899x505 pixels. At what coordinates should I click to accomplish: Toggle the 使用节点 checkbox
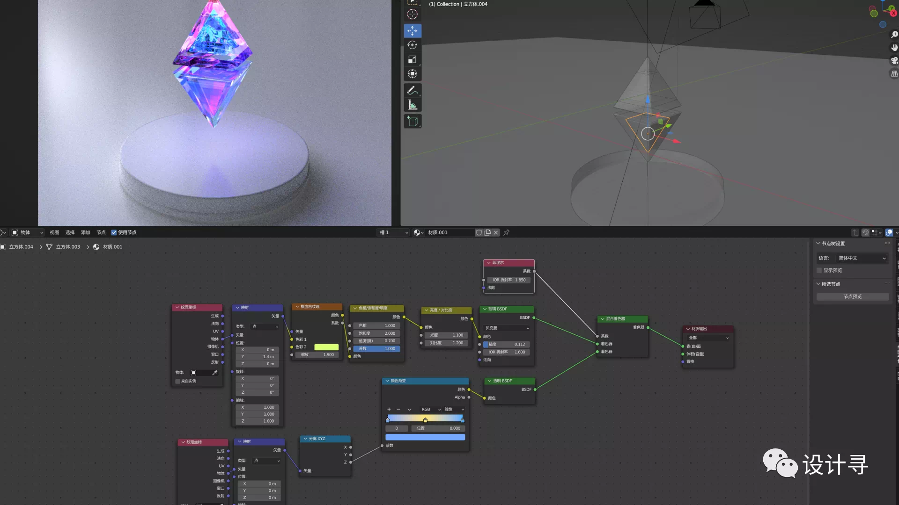click(x=114, y=232)
